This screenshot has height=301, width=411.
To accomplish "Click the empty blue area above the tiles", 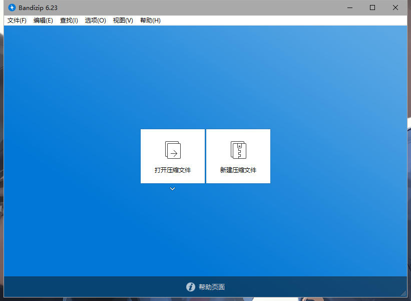I will coord(205,75).
